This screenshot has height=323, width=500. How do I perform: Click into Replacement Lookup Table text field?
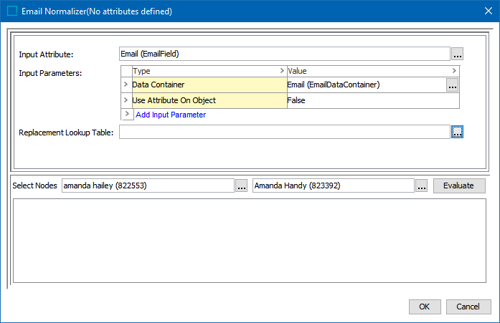tap(284, 132)
